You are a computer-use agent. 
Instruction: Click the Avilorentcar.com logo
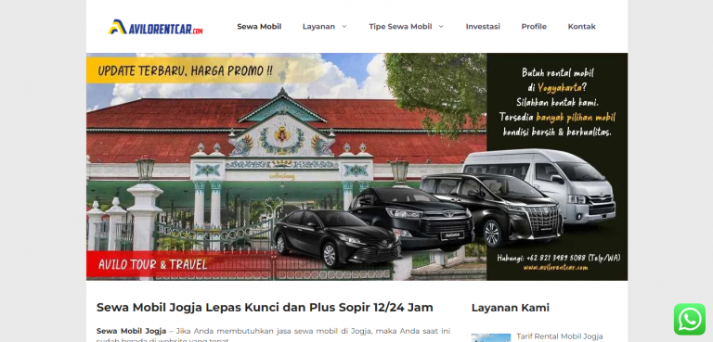[x=155, y=27]
